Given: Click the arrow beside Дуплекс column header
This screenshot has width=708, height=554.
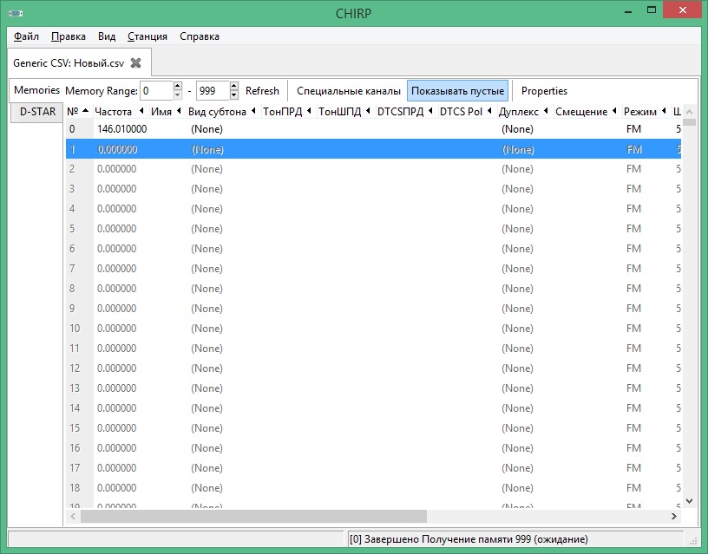Looking at the screenshot, I should [546, 111].
